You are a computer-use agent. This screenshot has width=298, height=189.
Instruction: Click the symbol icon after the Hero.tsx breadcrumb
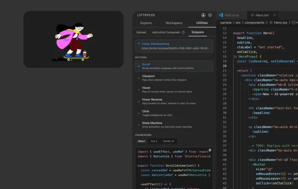pyautogui.click(x=293, y=23)
